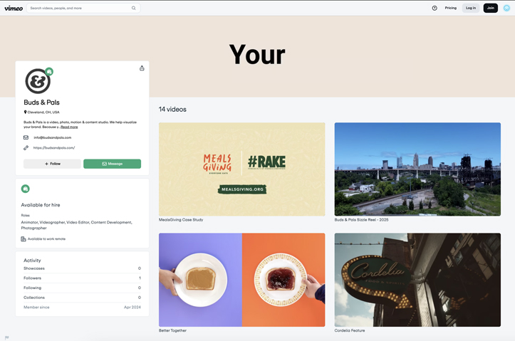Click the Buds & Pals ampersand avatar
The height and width of the screenshot is (341, 515).
[x=38, y=81]
